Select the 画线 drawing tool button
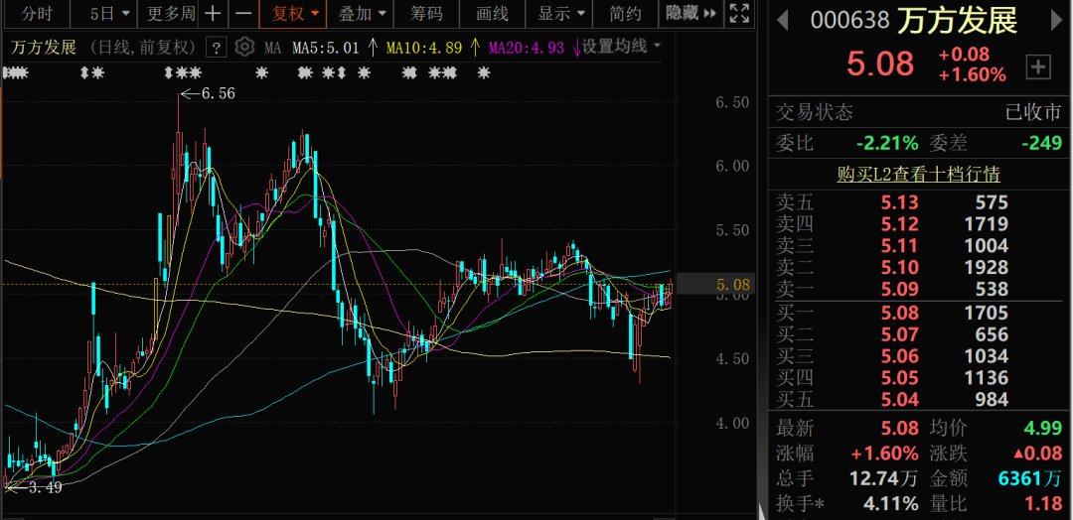The width and height of the screenshot is (1073, 520). coord(492,14)
